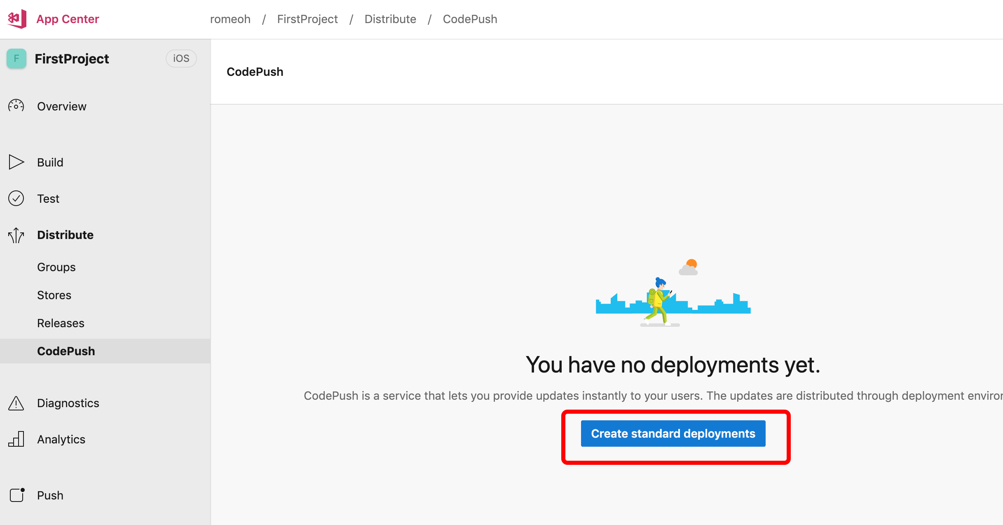The width and height of the screenshot is (1003, 525).
Task: Click the FirstProject green F avatar
Action: (16, 59)
